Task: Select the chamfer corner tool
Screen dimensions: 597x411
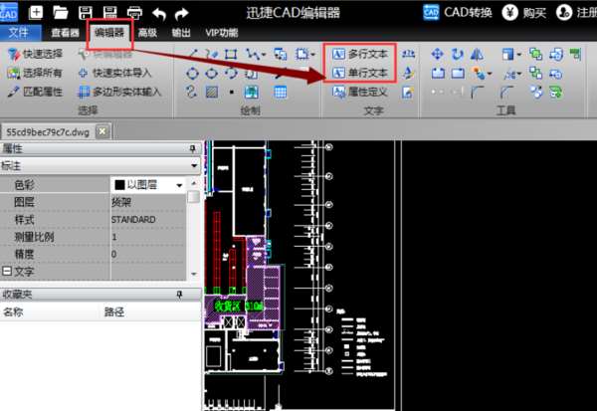Action: (506, 92)
